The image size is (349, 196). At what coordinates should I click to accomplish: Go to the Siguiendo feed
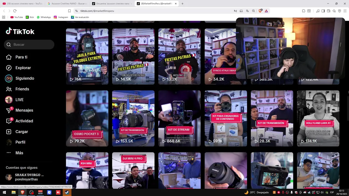pos(20,78)
